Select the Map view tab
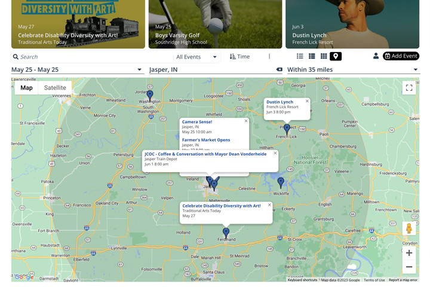Screen dimensions: 430x287 pos(26,88)
